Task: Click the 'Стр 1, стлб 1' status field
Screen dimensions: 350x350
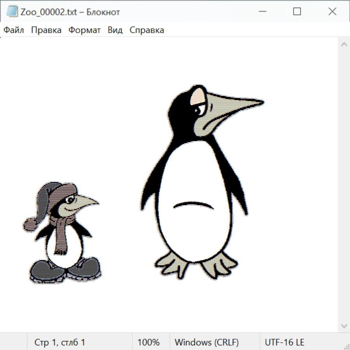Action: pos(60,342)
